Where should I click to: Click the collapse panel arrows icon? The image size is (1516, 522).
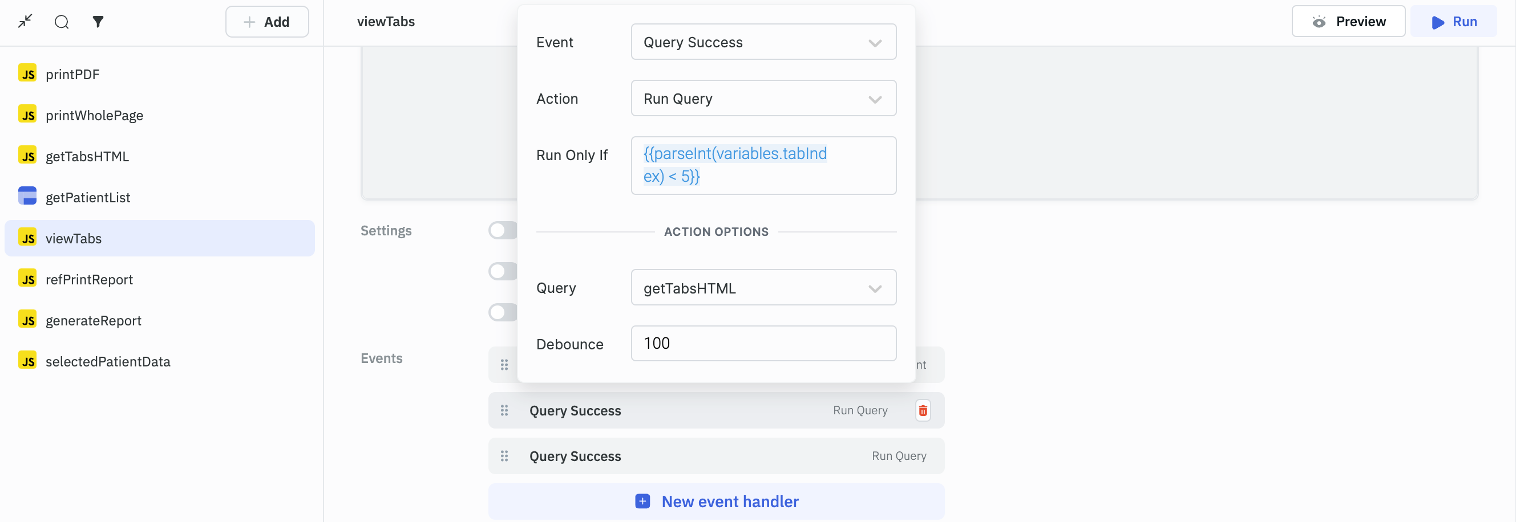(x=25, y=22)
